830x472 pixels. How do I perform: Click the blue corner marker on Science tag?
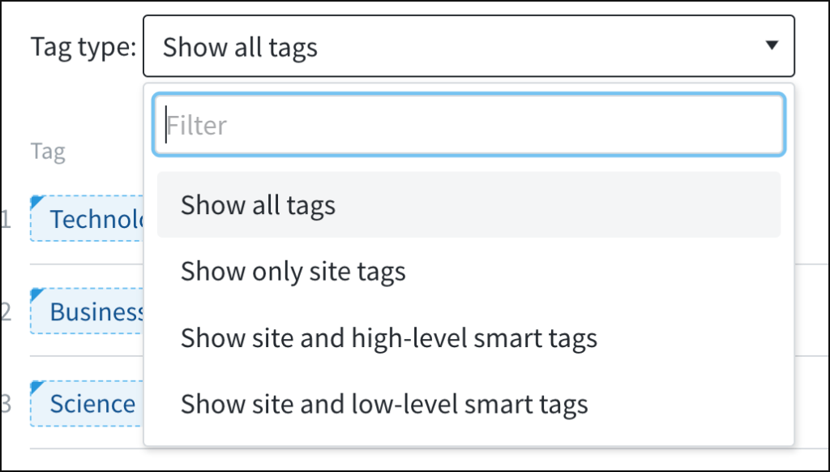pos(36,385)
